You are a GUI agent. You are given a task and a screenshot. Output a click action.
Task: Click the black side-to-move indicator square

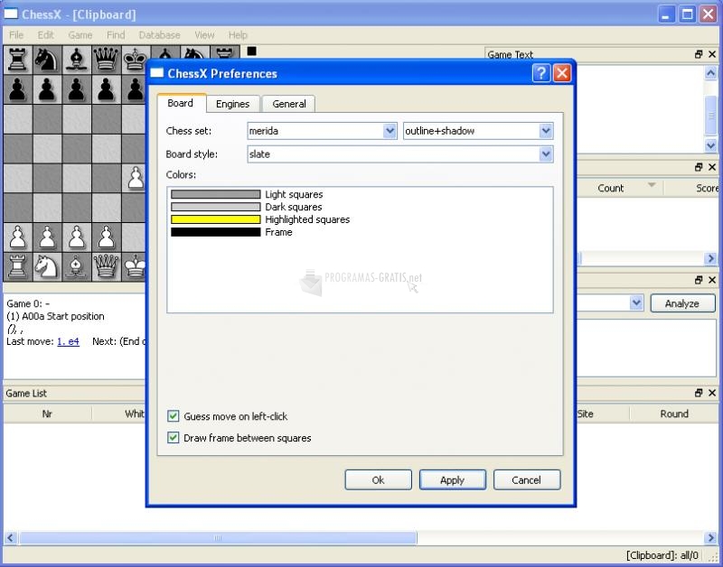click(251, 51)
